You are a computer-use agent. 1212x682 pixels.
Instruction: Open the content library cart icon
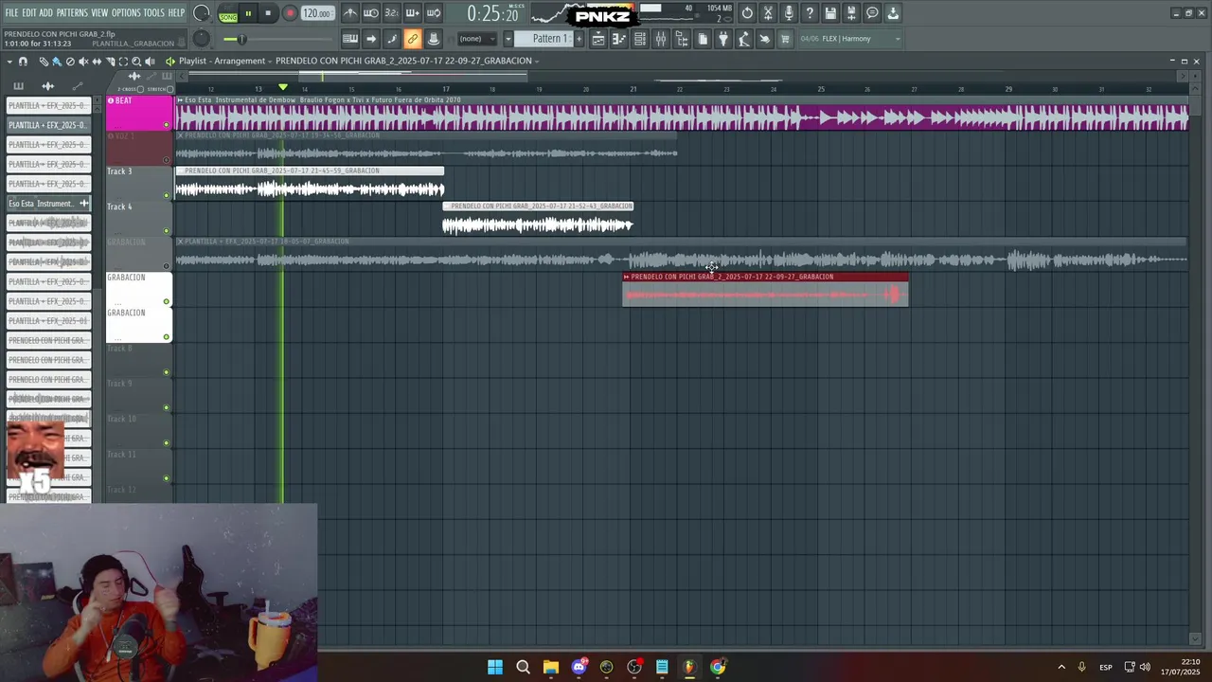click(785, 39)
